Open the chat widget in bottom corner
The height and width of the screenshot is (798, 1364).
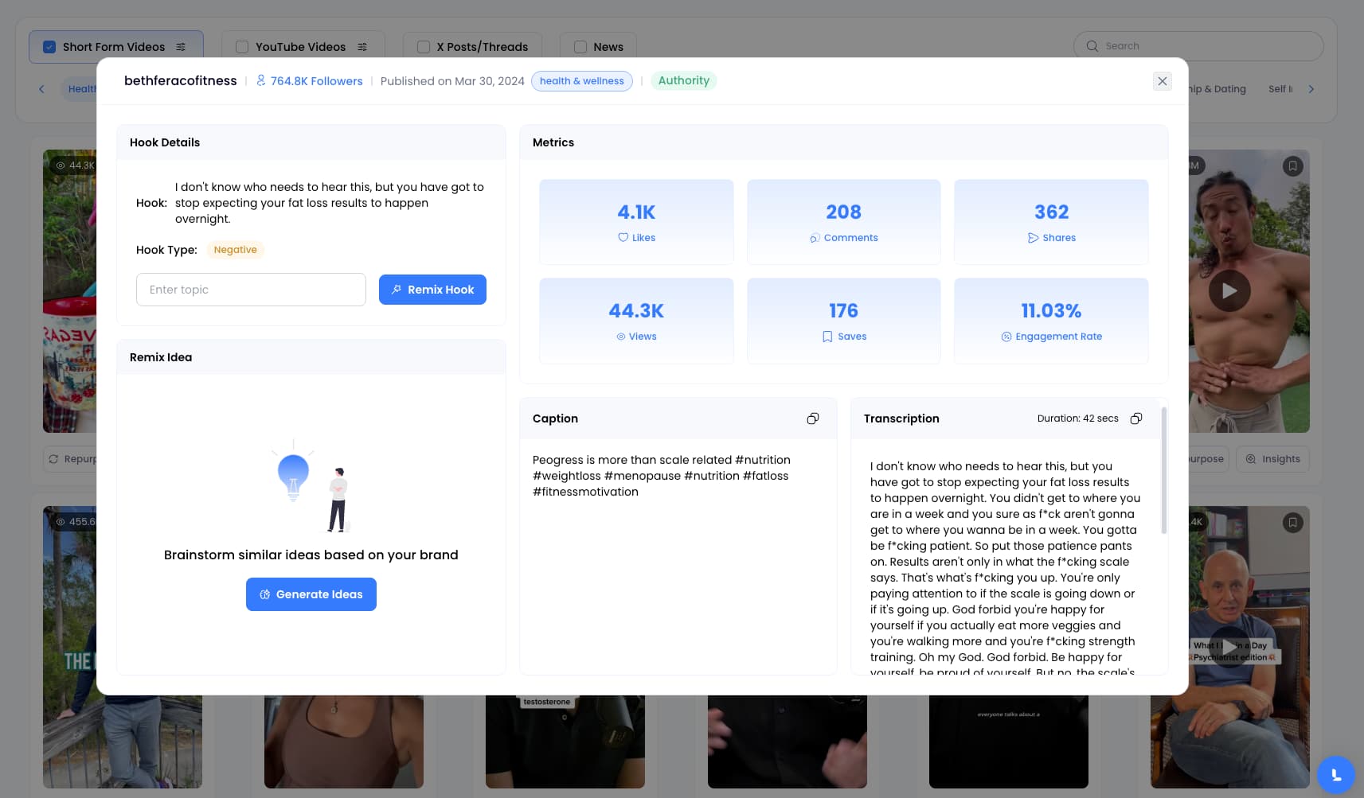coord(1335,774)
